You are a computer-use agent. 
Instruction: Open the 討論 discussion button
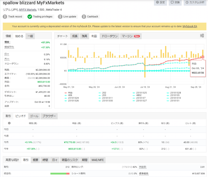175,2
